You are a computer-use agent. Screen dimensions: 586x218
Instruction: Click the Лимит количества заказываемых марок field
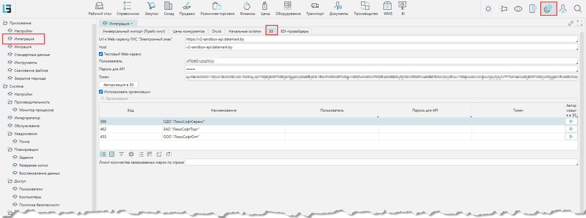coord(381,162)
